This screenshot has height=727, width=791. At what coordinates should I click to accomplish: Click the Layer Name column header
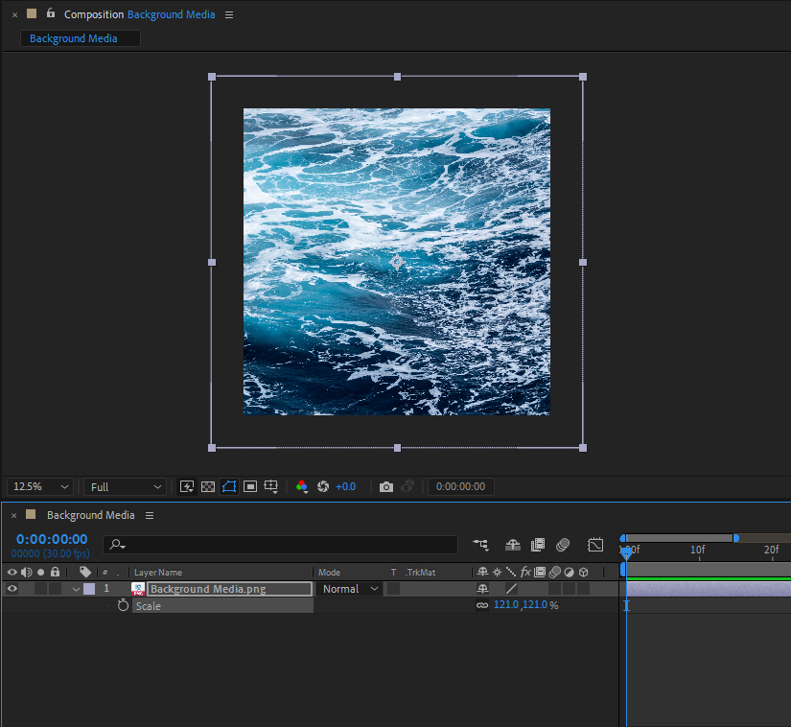coord(158,573)
